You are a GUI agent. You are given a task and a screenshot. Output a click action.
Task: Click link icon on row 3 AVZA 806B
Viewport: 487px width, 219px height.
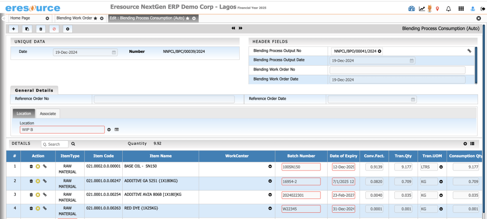pos(45,194)
